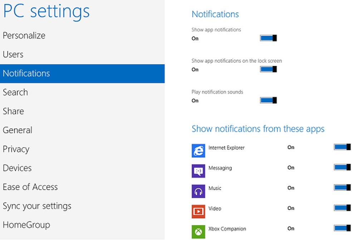This screenshot has width=352, height=240.
Task: Open Personalize settings
Action: pyautogui.click(x=24, y=35)
